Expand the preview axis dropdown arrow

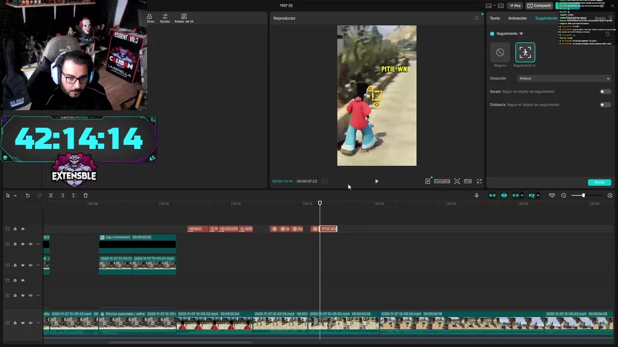tap(538, 195)
